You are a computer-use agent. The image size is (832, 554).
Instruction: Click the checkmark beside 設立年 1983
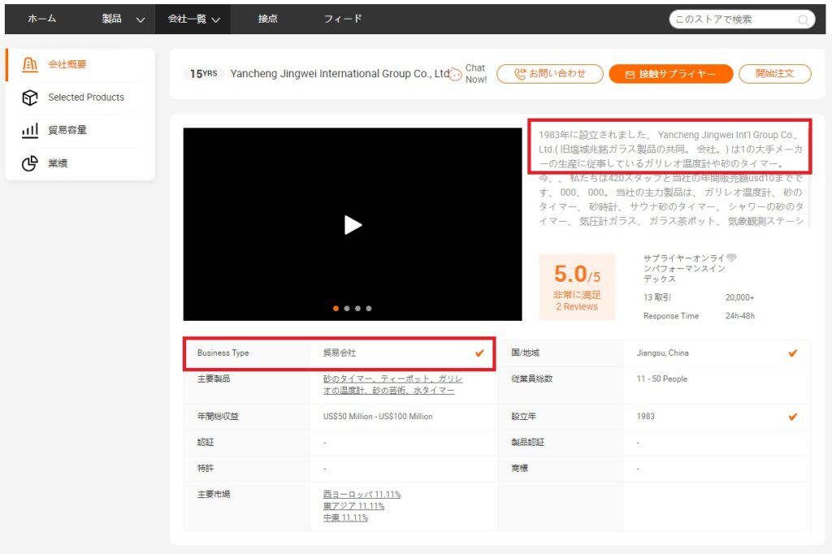pyautogui.click(x=793, y=417)
